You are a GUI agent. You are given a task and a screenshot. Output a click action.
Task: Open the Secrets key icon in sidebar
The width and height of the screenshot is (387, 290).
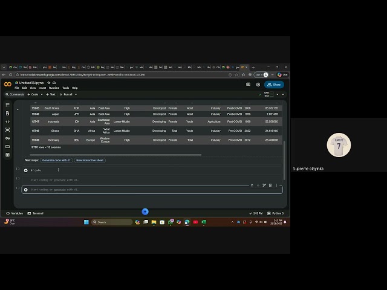click(x=8, y=138)
